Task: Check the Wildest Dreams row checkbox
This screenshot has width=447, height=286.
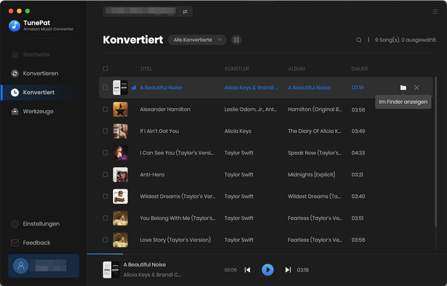Action: pyautogui.click(x=106, y=196)
